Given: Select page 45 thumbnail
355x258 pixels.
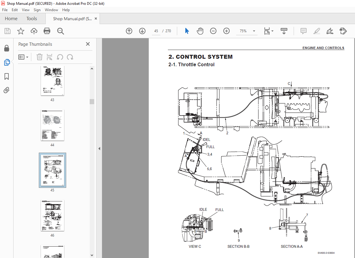Looking at the screenshot, I should 53,170.
